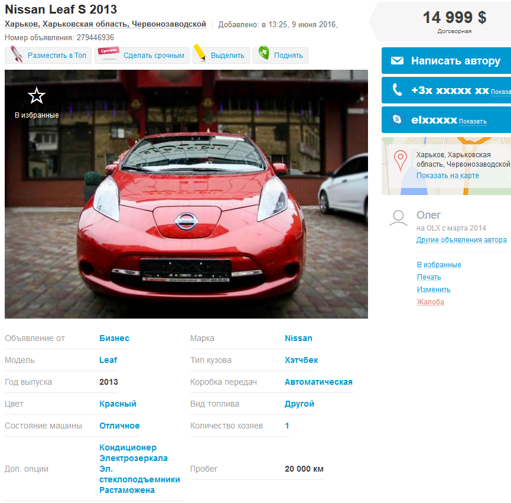The width and height of the screenshot is (511, 503).
Task: Click 'Разместить в Топ' button
Action: (48, 56)
